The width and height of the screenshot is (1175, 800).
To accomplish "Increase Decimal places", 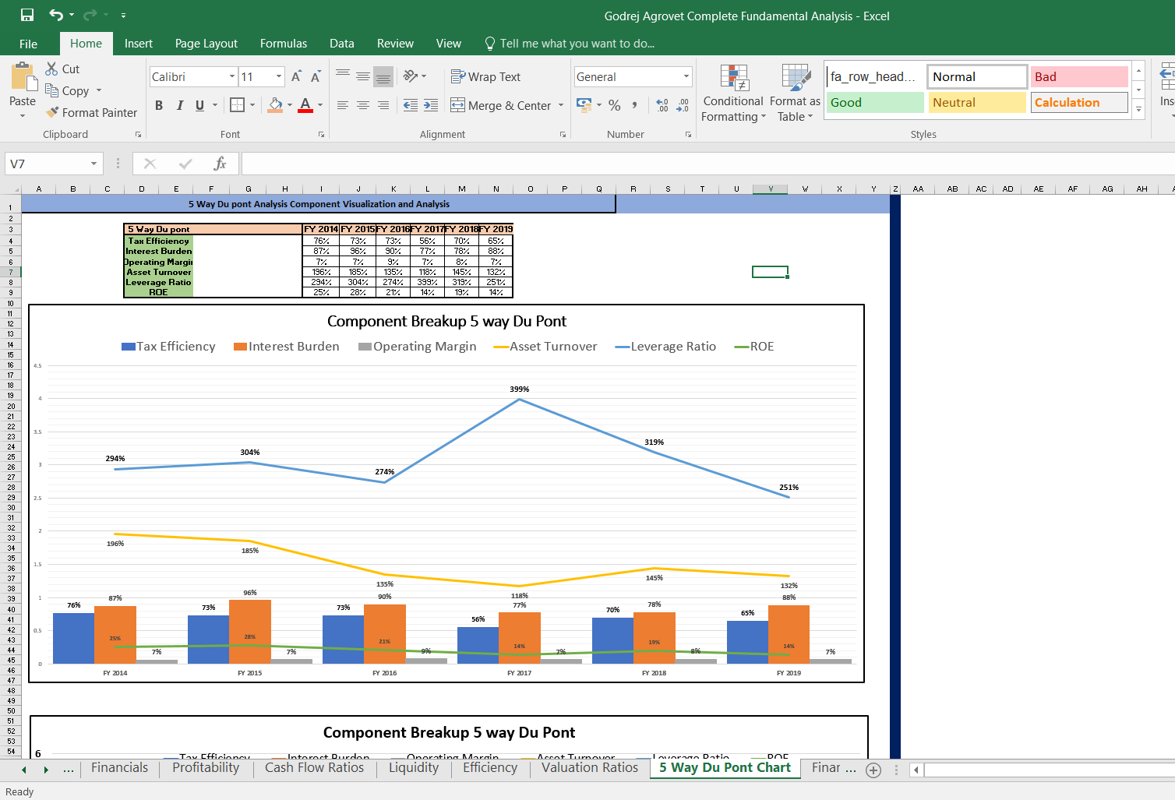I will point(662,105).
